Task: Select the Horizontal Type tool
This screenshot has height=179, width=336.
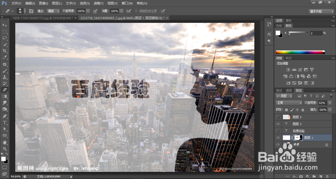Action: [x=5, y=123]
